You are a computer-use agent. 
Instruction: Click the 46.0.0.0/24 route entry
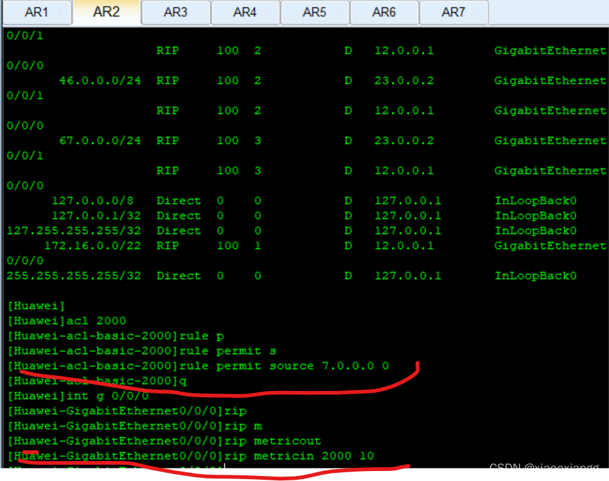click(100, 80)
